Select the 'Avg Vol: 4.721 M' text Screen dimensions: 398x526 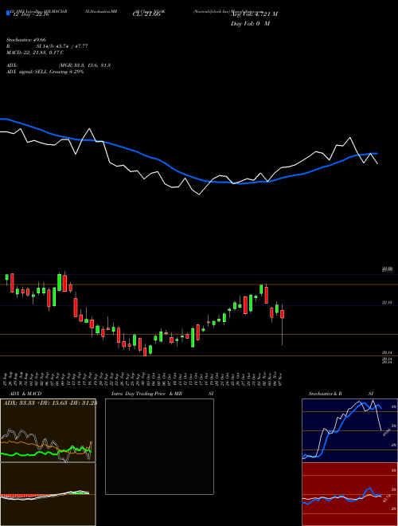(x=254, y=14)
